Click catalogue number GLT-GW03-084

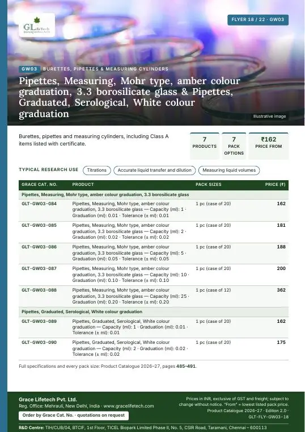[39, 204]
